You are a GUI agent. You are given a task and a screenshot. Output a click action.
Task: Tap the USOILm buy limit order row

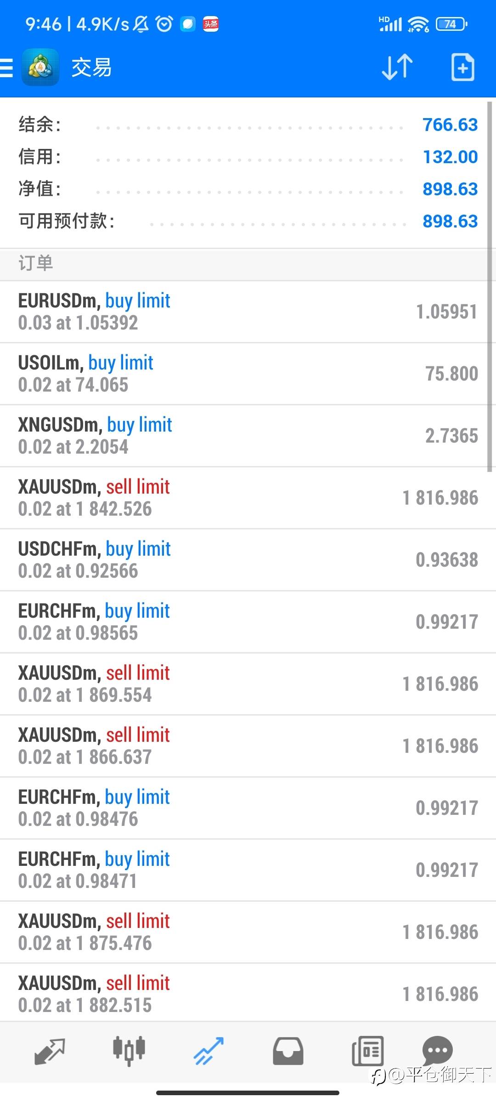[248, 374]
